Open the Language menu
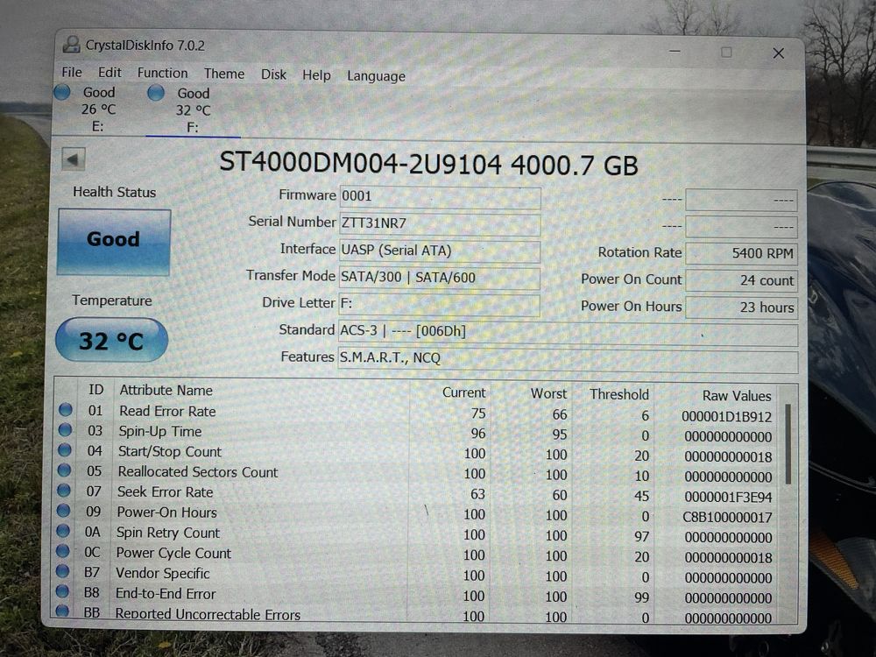Image resolution: width=876 pixels, height=657 pixels. click(x=376, y=76)
